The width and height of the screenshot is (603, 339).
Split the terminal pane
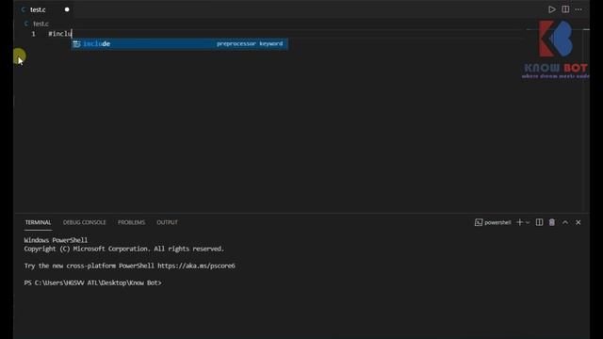(539, 222)
